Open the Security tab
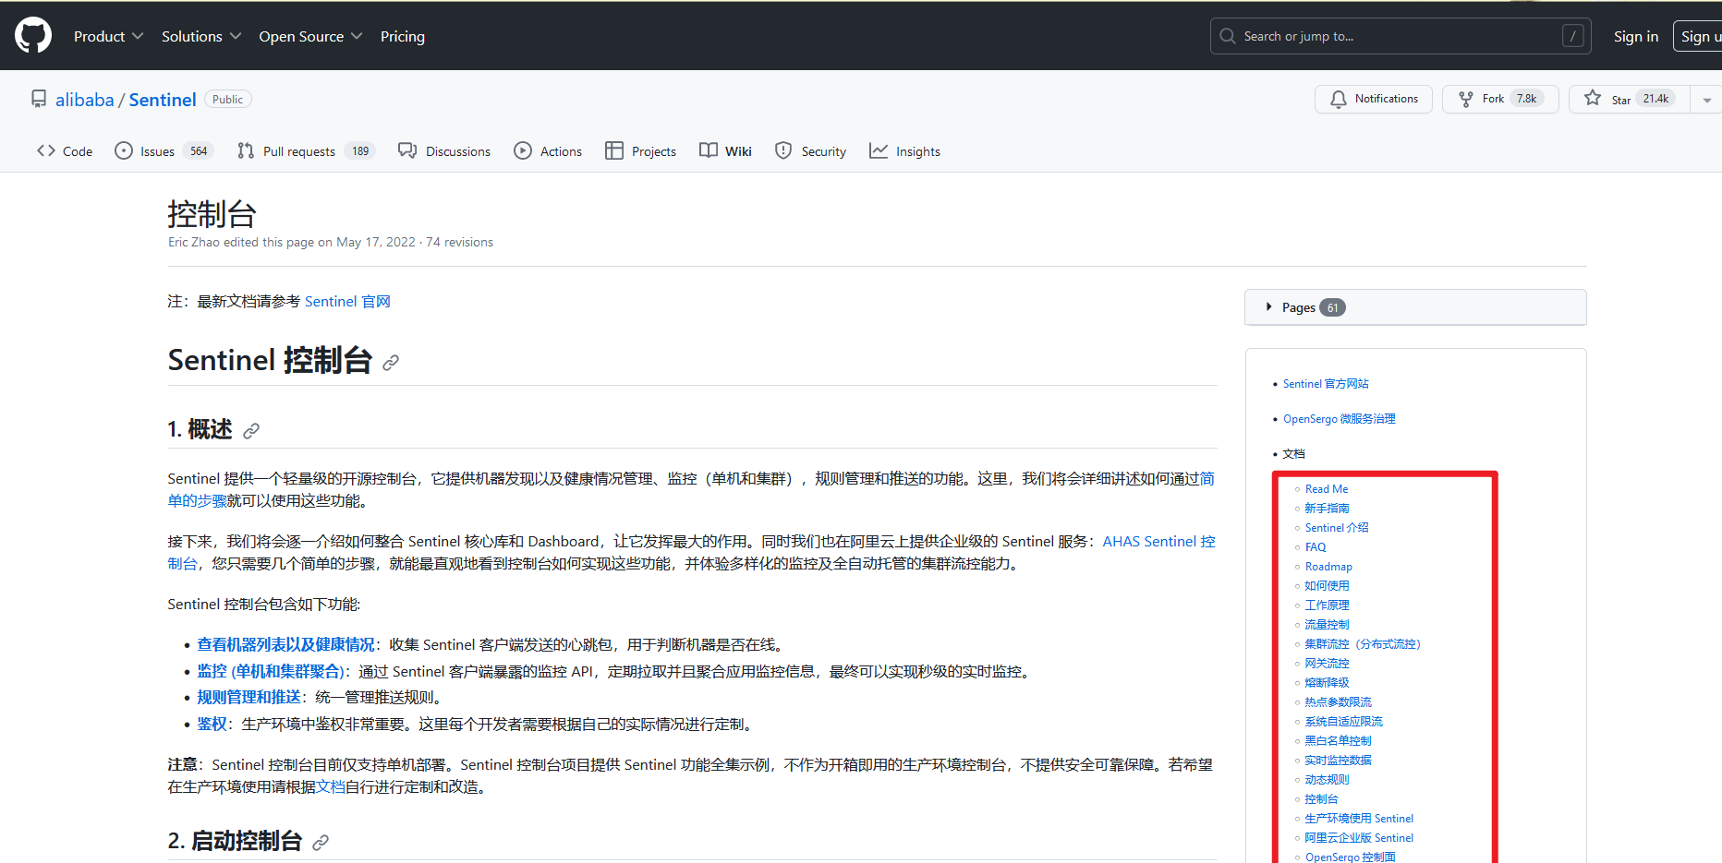Viewport: 1722px width, 863px height. click(810, 151)
